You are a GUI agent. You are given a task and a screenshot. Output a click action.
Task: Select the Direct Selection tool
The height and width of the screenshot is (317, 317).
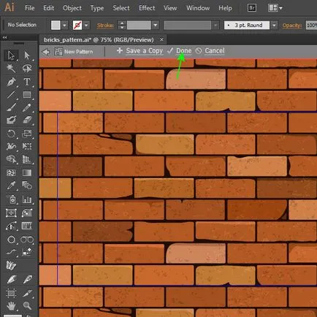click(27, 56)
